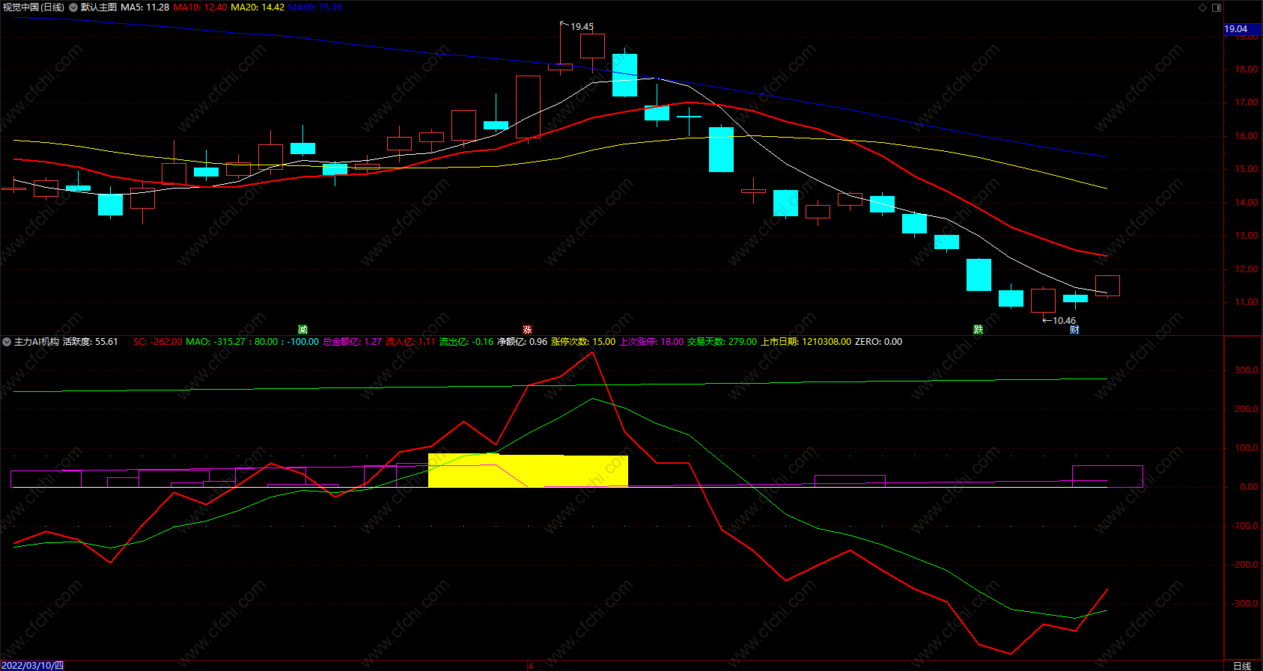Click the 主力AI机构 indicator name

click(37, 342)
